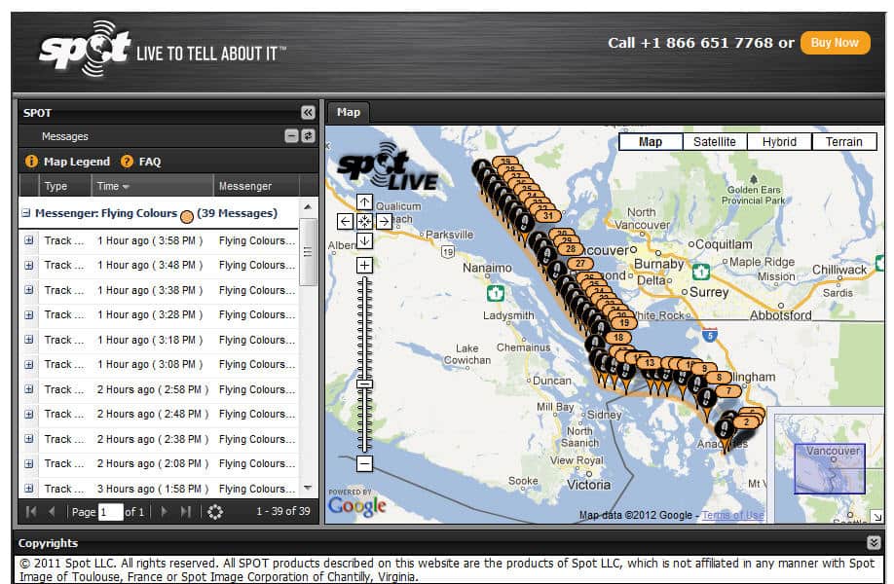This screenshot has width=894, height=584.
Task: Collapse the Copyrights panel
Action: tap(874, 542)
